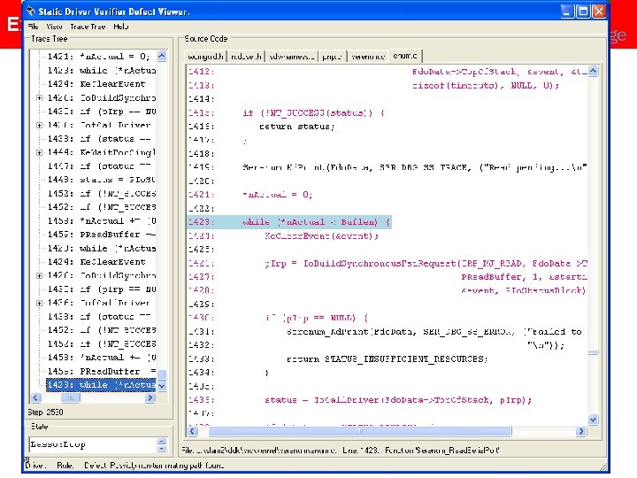Click the State box up arrow
Image resolution: width=637 pixels, height=478 pixels.
pyautogui.click(x=162, y=442)
